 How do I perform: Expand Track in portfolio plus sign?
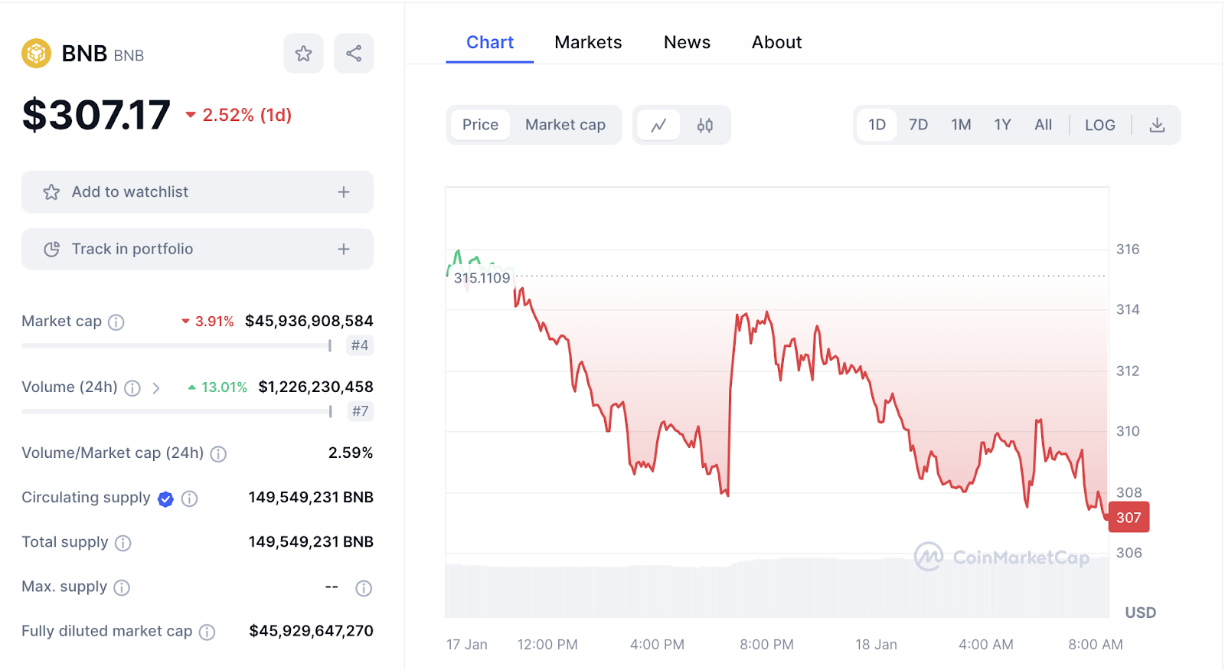coord(344,249)
